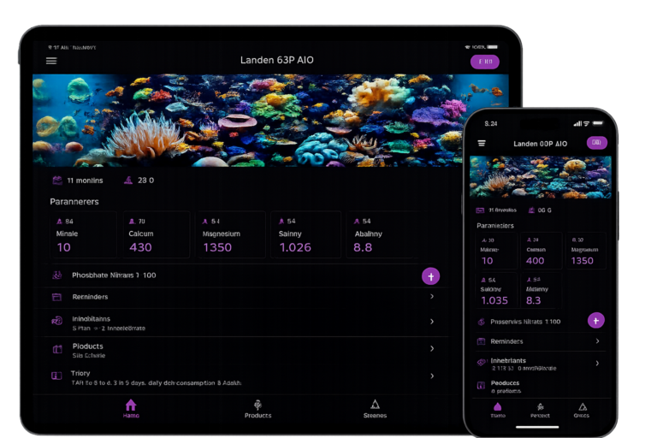Click the calendar icon beside 11 months on tablet
The width and height of the screenshot is (657, 438).
[x=57, y=181]
